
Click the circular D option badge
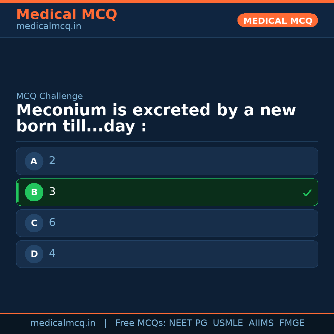pos(34,254)
